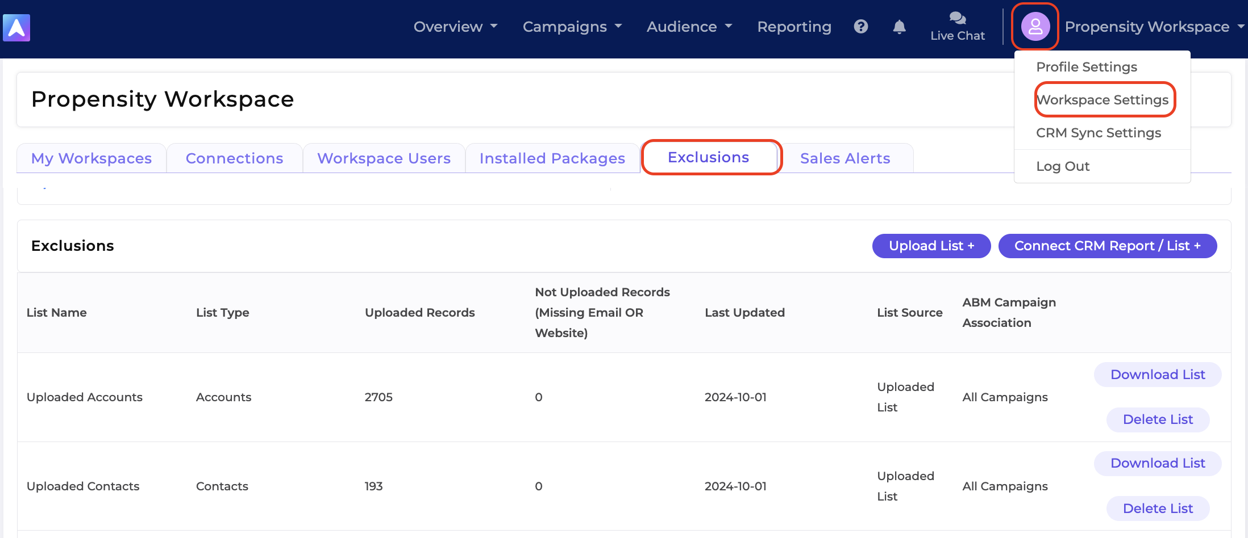Open the Reporting page

coord(794,27)
